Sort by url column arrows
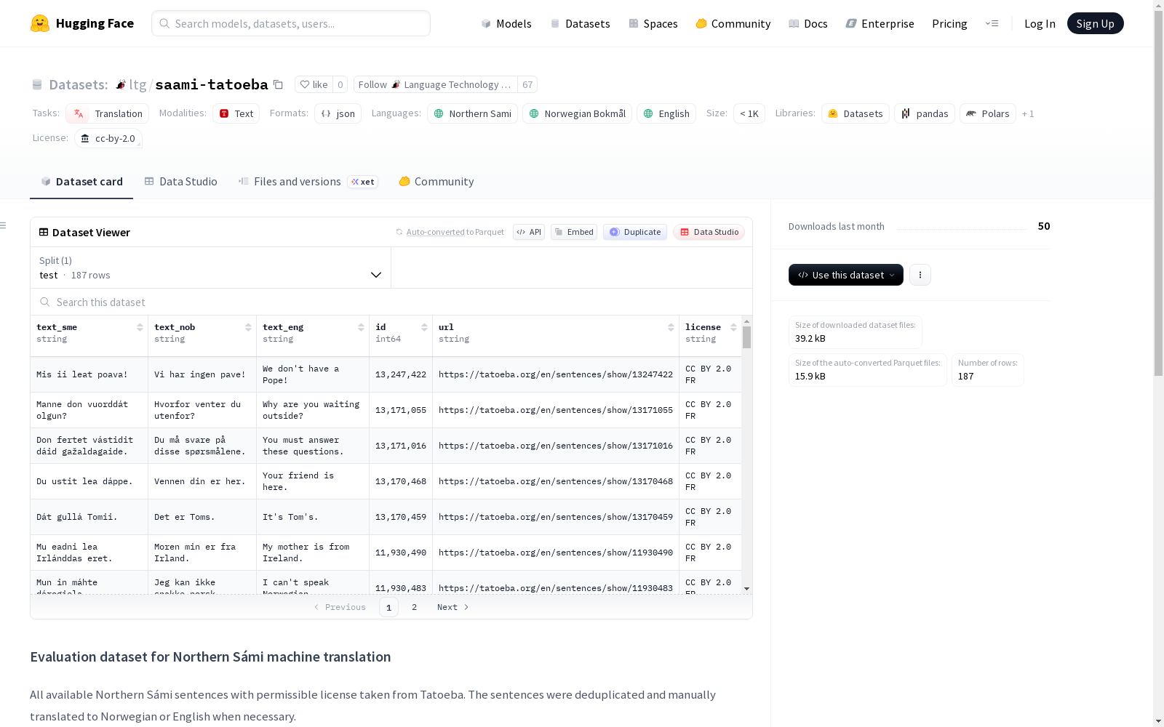This screenshot has width=1164, height=727. (671, 327)
